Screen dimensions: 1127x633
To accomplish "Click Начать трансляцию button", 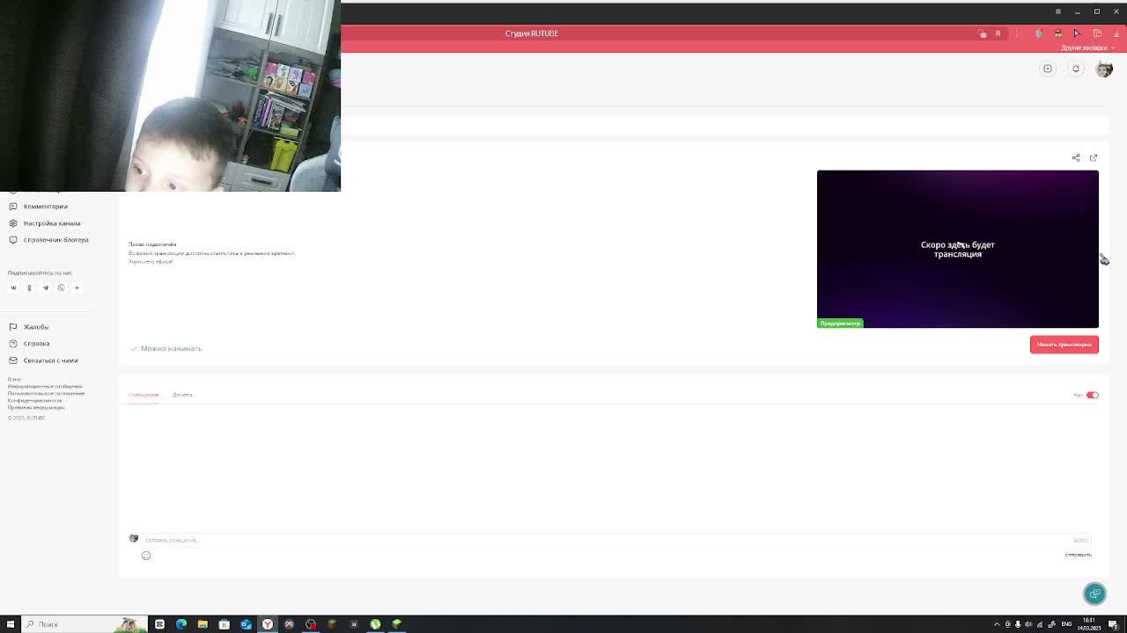I will tap(1064, 345).
